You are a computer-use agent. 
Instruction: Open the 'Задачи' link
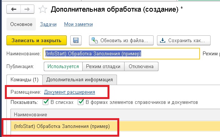point(48,24)
